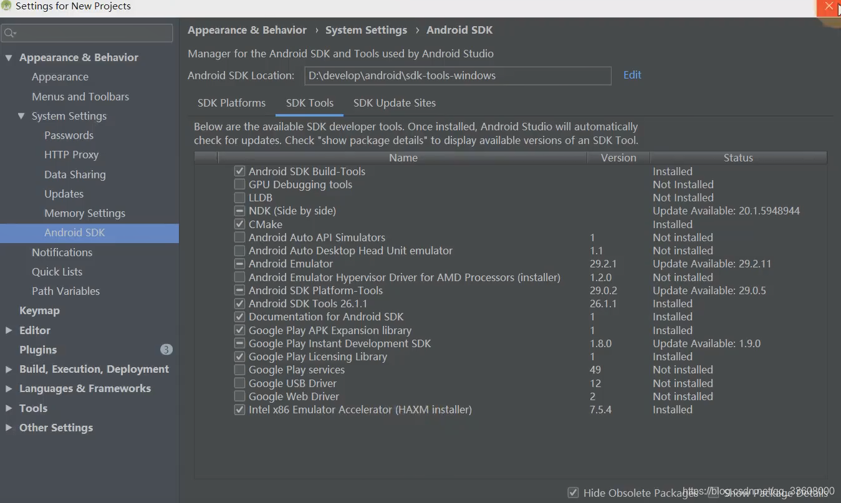
Task: Close the Settings for New Projects window
Action: point(829,6)
